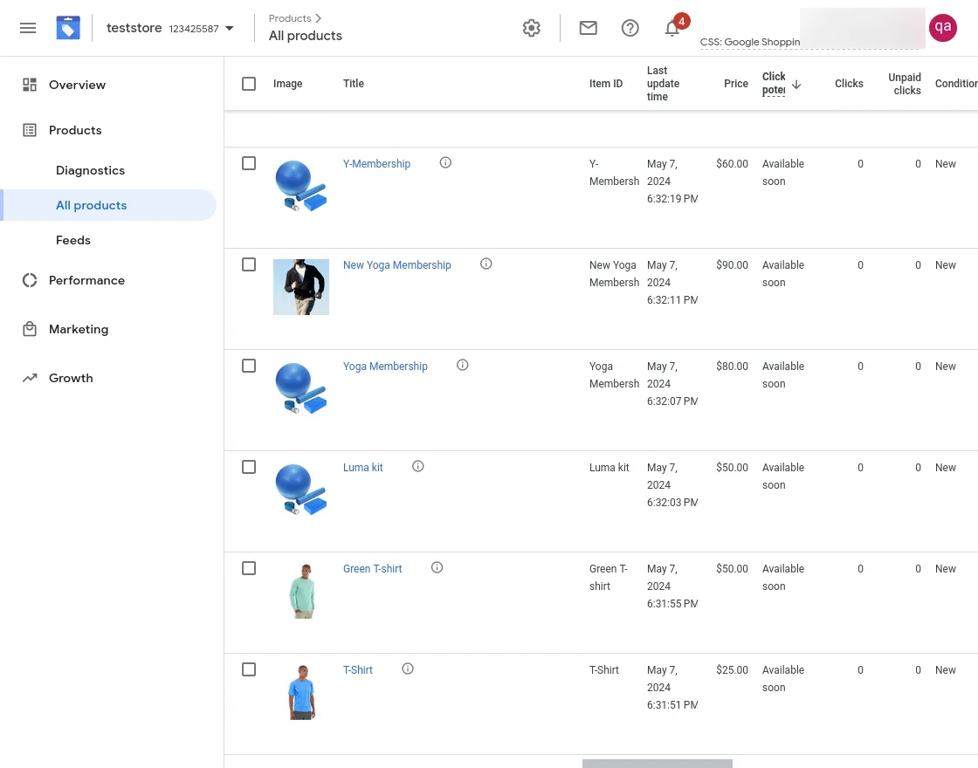Toggle the select all products checkbox
Screen dimensions: 978x768
(x=249, y=84)
